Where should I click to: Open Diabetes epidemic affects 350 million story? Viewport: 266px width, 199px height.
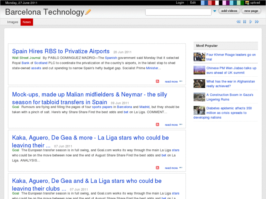coord(223,112)
